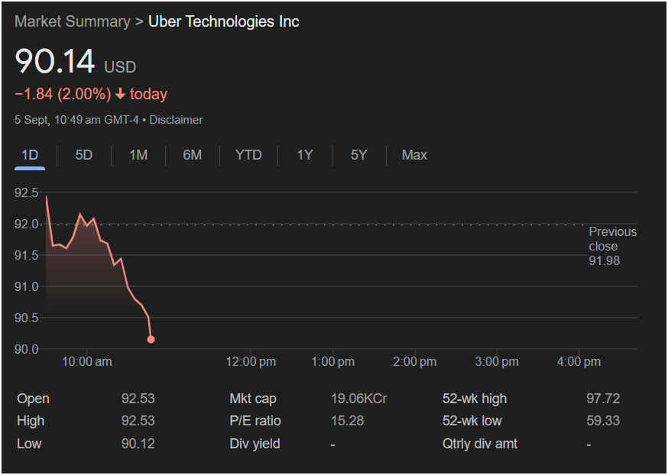The width and height of the screenshot is (668, 475).
Task: Click the 90.0 y-axis label
Action: pyautogui.click(x=27, y=349)
